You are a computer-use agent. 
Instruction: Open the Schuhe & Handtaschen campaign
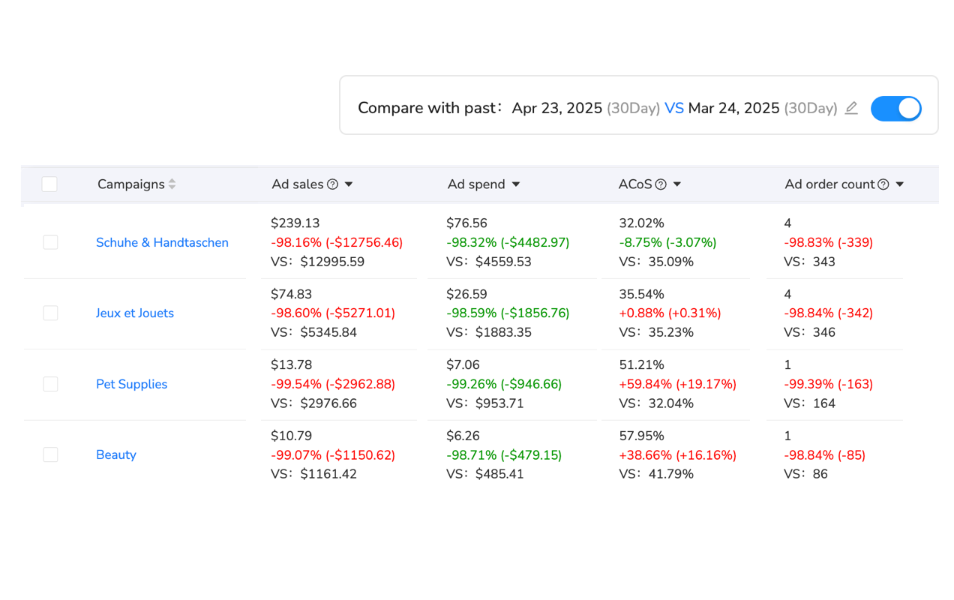tap(162, 241)
